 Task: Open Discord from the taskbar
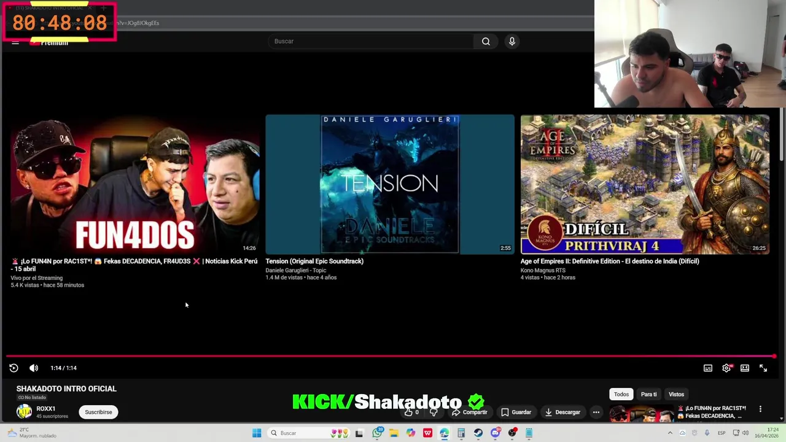pyautogui.click(x=495, y=433)
